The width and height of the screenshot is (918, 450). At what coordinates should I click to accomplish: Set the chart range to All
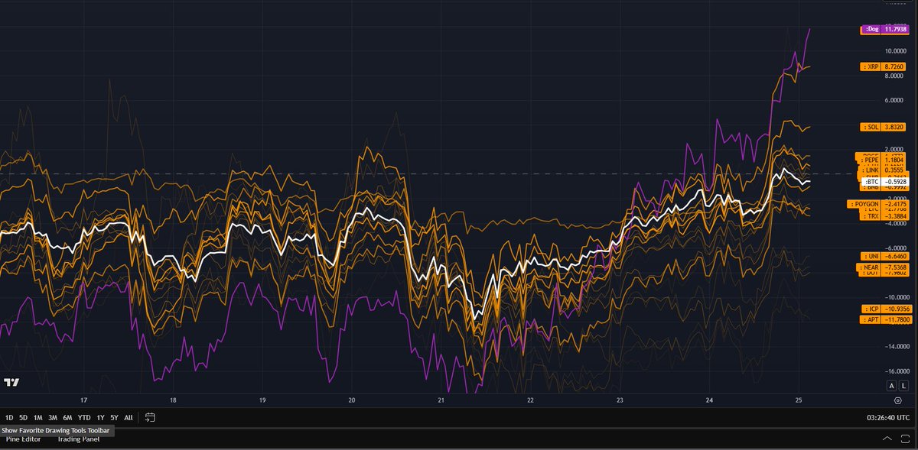coord(129,417)
